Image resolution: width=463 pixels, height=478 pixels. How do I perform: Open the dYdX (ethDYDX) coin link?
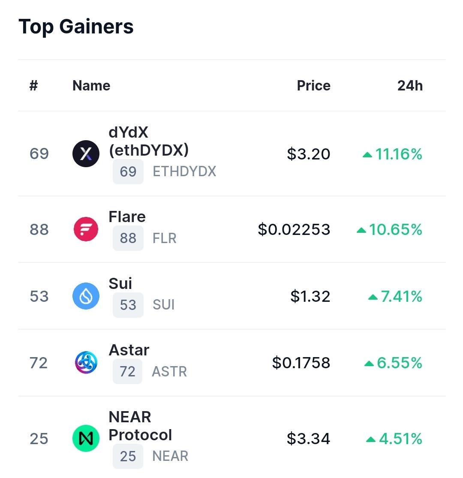(x=149, y=141)
